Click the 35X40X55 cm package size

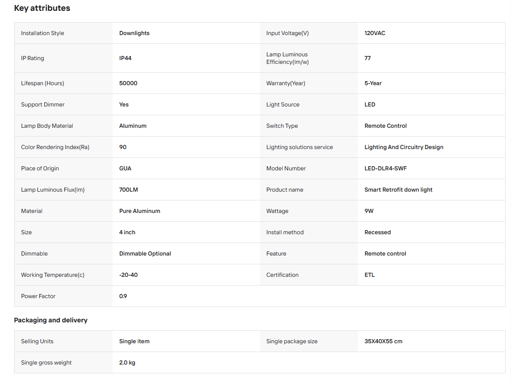(383, 341)
